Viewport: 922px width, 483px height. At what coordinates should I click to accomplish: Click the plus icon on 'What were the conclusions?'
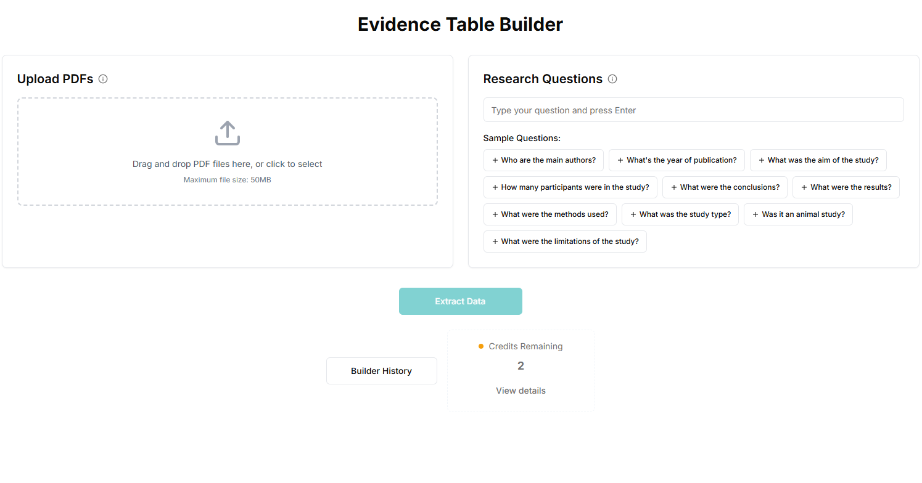673,187
